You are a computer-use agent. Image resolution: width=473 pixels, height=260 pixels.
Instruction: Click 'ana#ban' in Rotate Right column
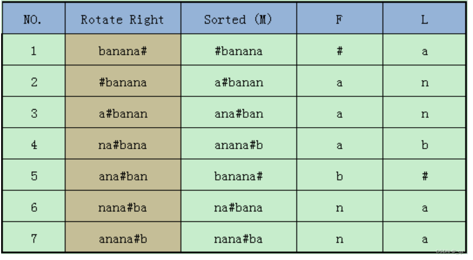tap(122, 176)
